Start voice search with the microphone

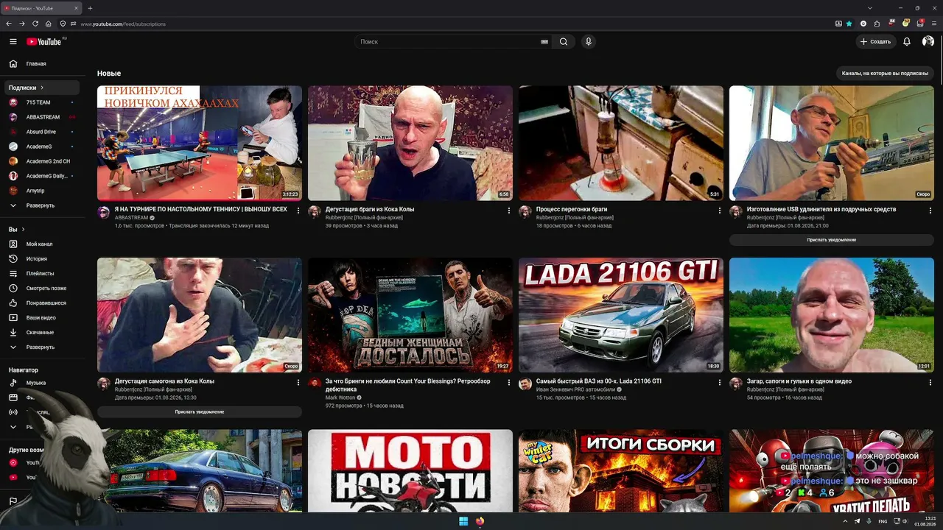(588, 42)
